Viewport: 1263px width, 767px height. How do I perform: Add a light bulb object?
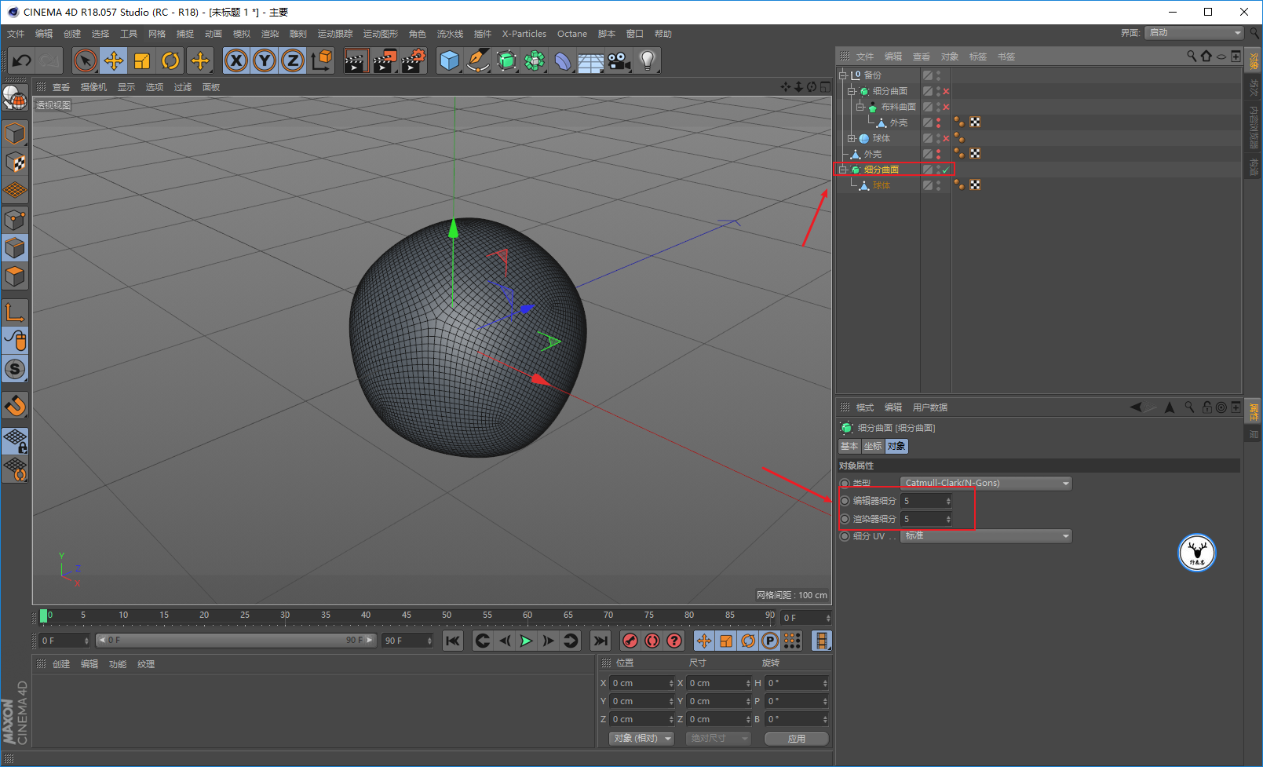click(647, 60)
